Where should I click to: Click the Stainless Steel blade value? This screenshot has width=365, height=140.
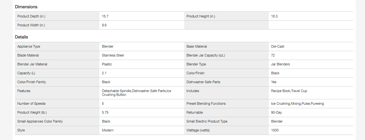coord(113,55)
